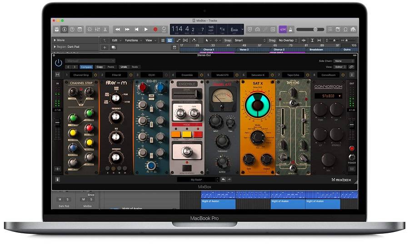Click the plugin power bypass icon

click(58, 63)
